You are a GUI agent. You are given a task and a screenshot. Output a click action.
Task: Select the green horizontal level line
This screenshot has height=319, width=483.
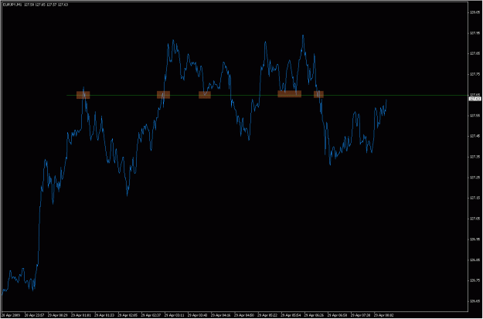[267, 96]
